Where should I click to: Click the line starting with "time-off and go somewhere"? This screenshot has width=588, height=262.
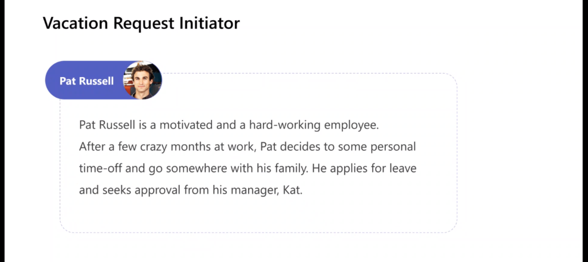point(247,168)
